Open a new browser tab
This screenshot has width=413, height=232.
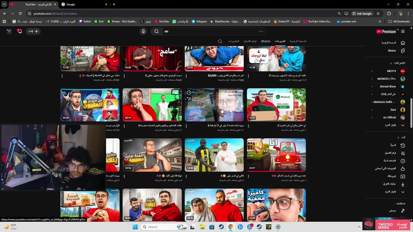(114, 5)
